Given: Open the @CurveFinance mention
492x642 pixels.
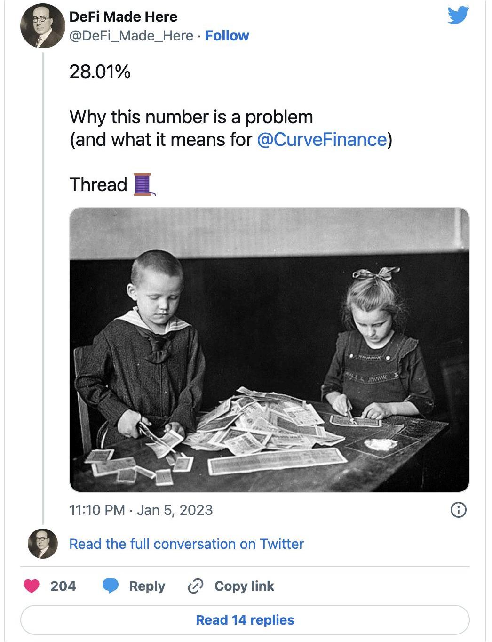Looking at the screenshot, I should [322, 140].
